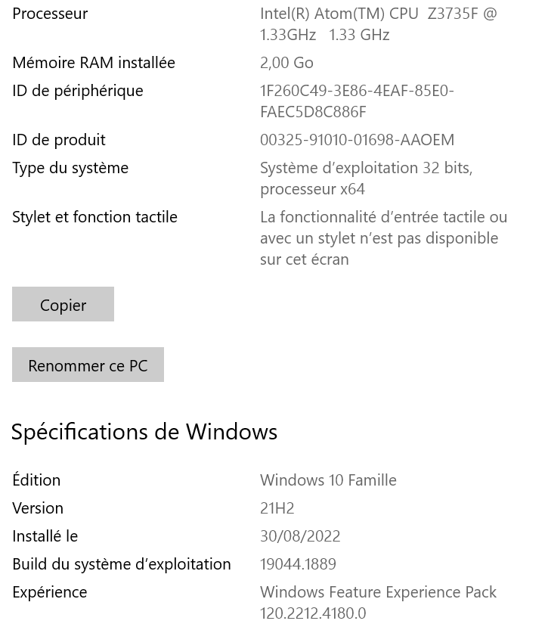548x627 pixels.
Task: Select the device ID value text
Action: pyautogui.click(x=357, y=101)
